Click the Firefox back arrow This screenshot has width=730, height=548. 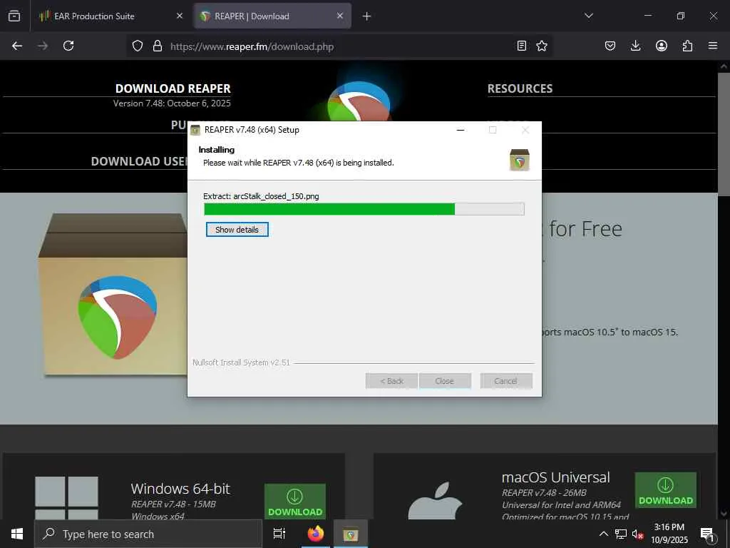[17, 46]
